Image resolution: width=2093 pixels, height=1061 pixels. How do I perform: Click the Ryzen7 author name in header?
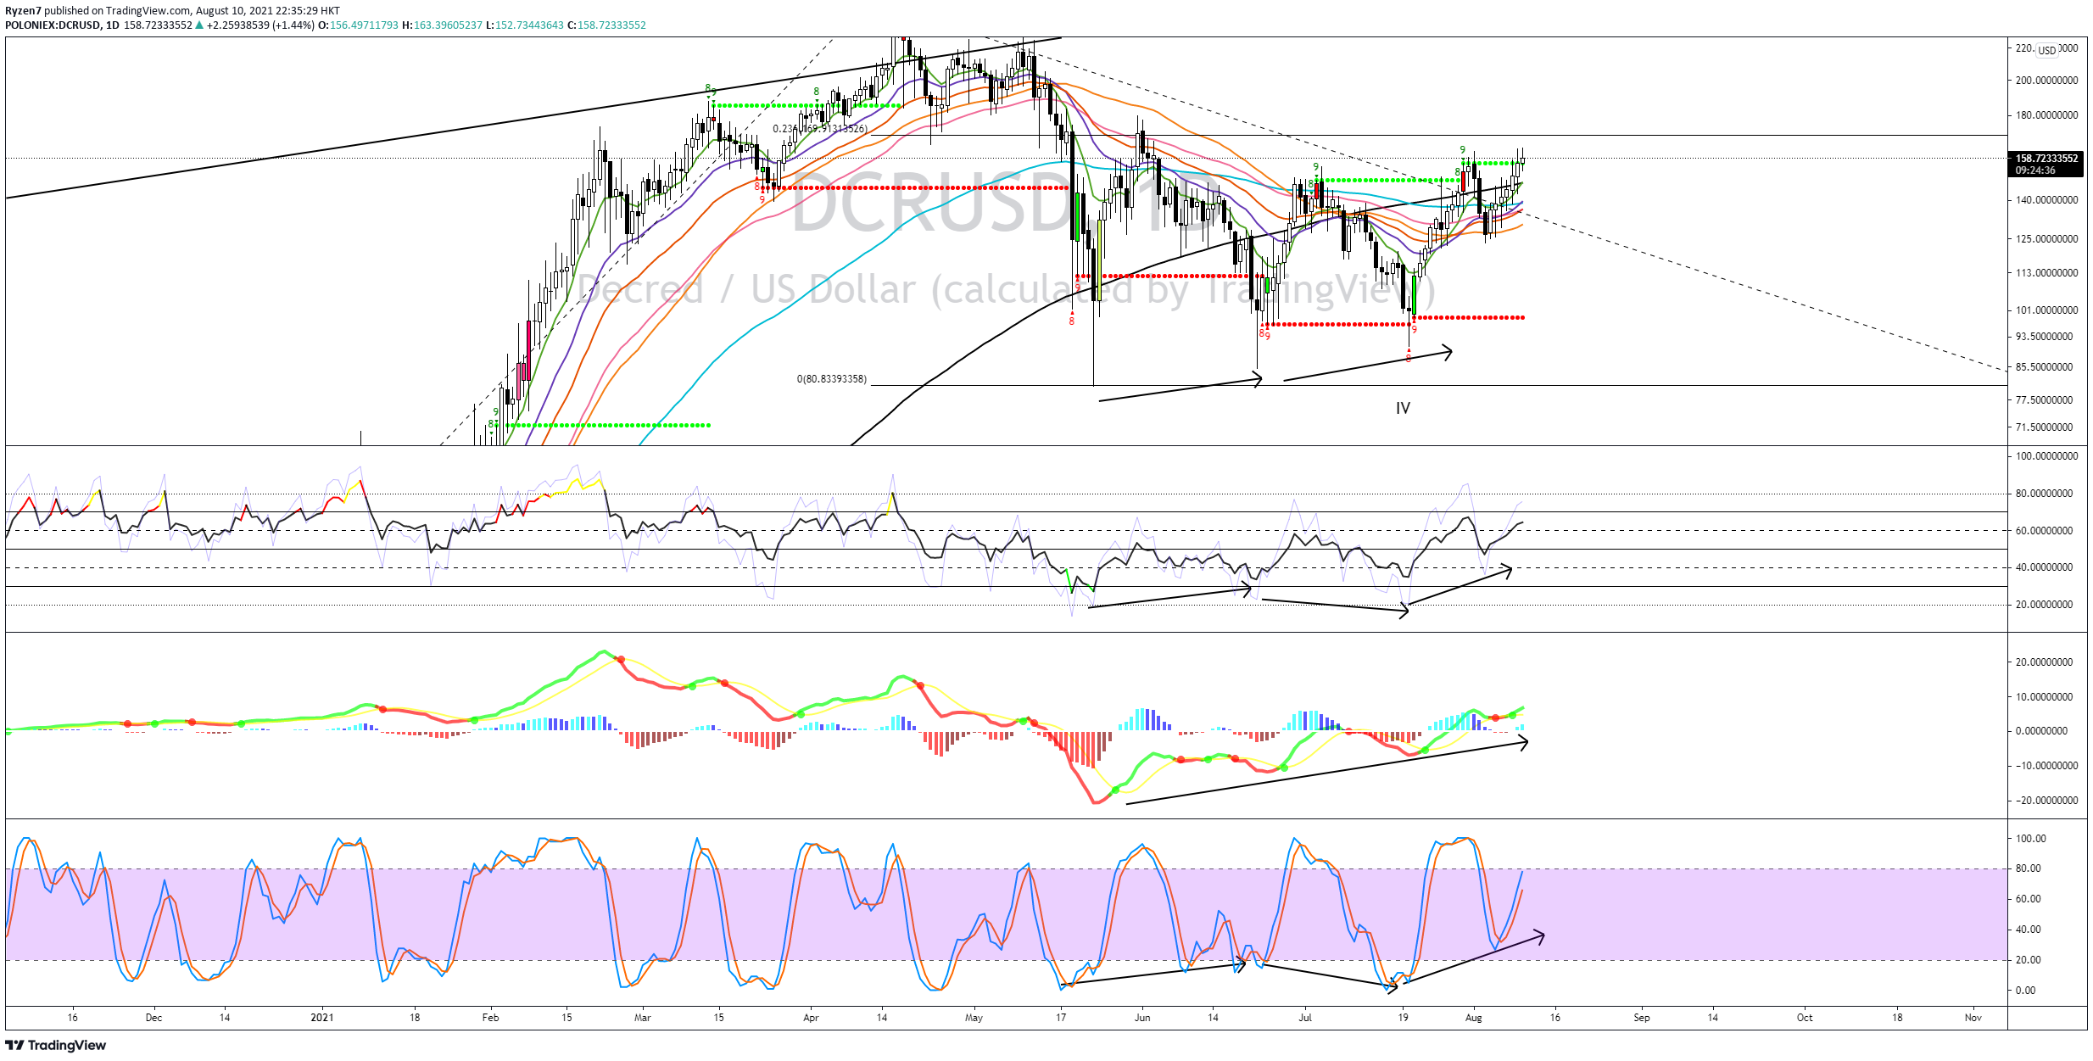pyautogui.click(x=23, y=11)
